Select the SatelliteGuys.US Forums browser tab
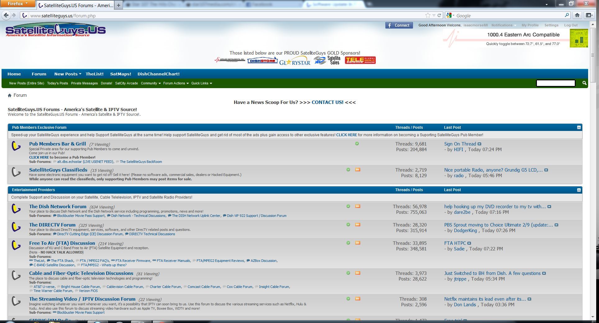 [75, 5]
